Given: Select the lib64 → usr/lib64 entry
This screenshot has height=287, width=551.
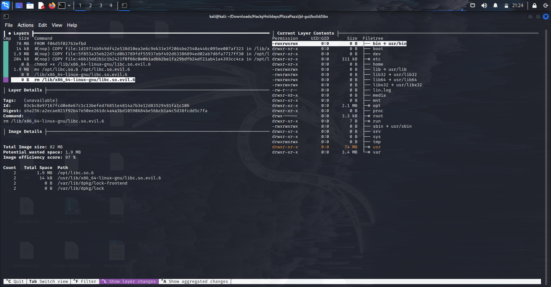Looking at the screenshot, I should pos(395,80).
